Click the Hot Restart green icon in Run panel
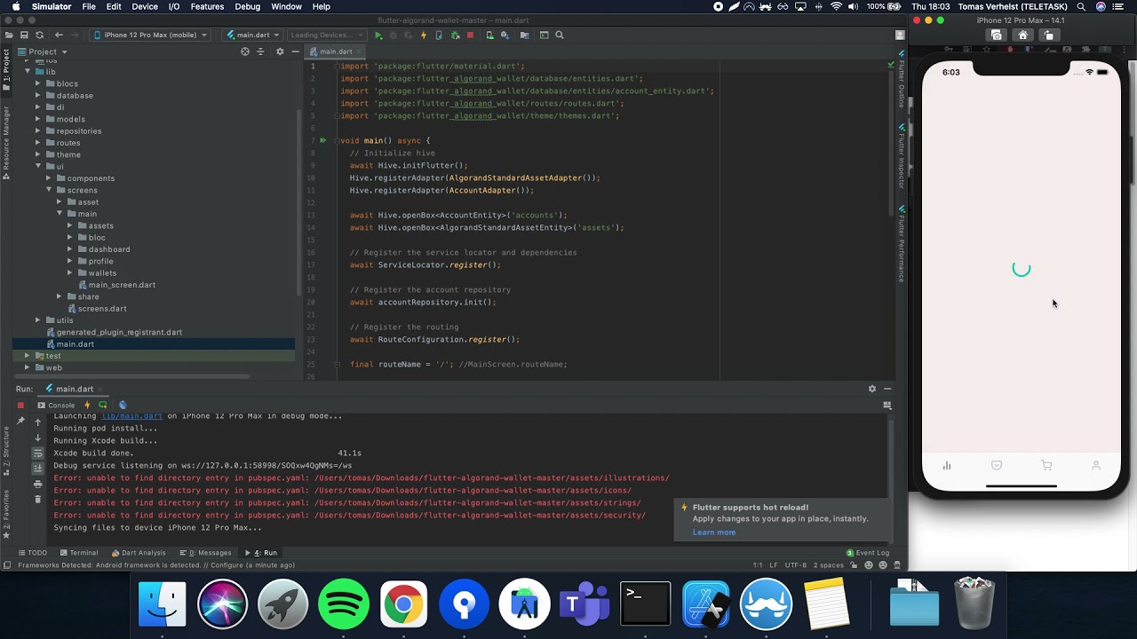 [x=103, y=405]
